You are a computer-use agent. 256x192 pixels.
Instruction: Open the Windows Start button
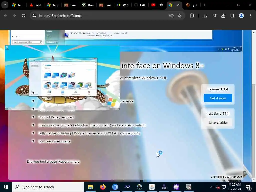6,187
